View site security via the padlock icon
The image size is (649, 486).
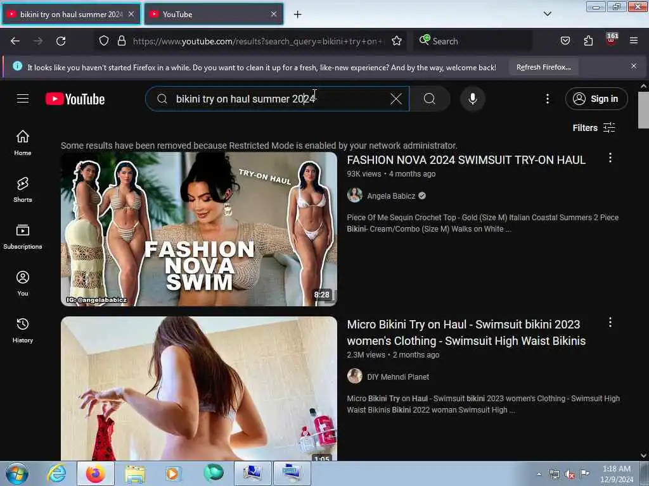[x=121, y=40]
